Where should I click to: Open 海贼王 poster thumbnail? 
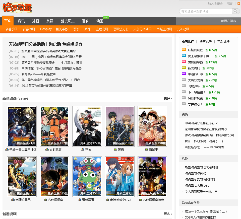pyautogui.click(x=152, y=126)
